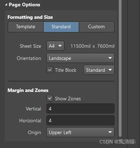Click the Horizontal zones input field
Image resolution: width=140 pixels, height=148 pixels.
80,120
